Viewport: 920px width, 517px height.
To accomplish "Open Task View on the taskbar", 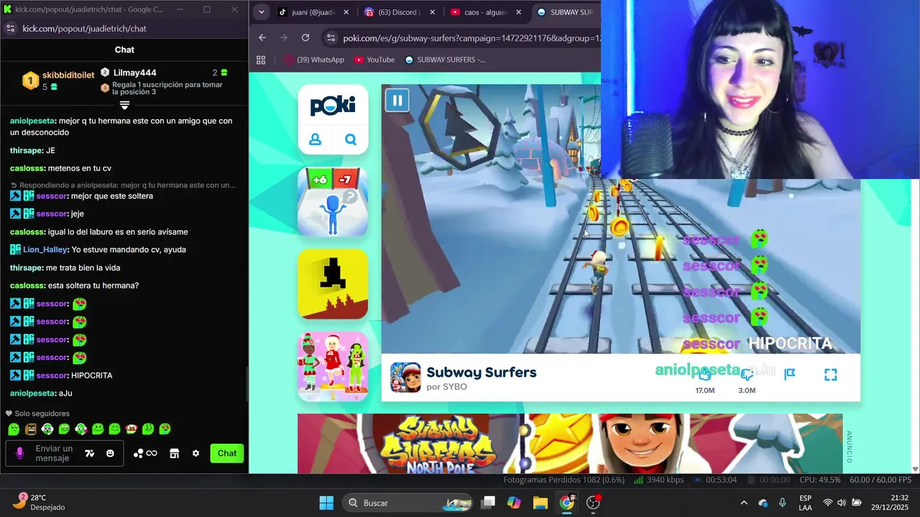I will tap(488, 503).
